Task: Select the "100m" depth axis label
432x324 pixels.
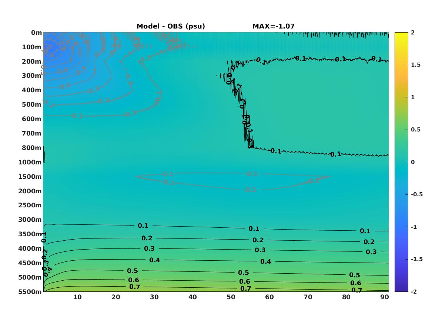Action: tap(32, 47)
